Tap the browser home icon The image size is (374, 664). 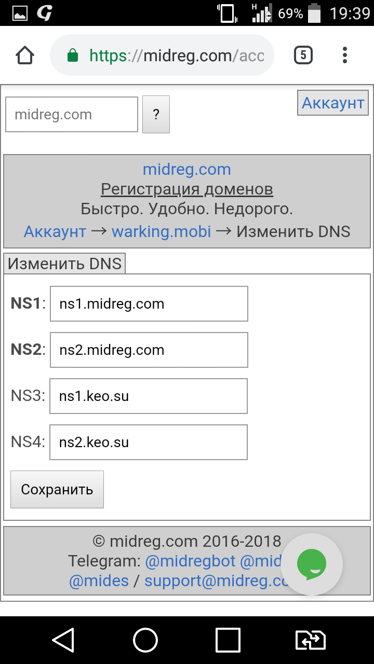[x=25, y=56]
